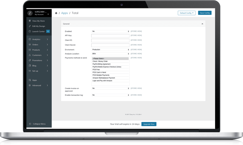Open the Analysis Location BRA dropdown
The image size is (243, 145).
click(x=110, y=54)
